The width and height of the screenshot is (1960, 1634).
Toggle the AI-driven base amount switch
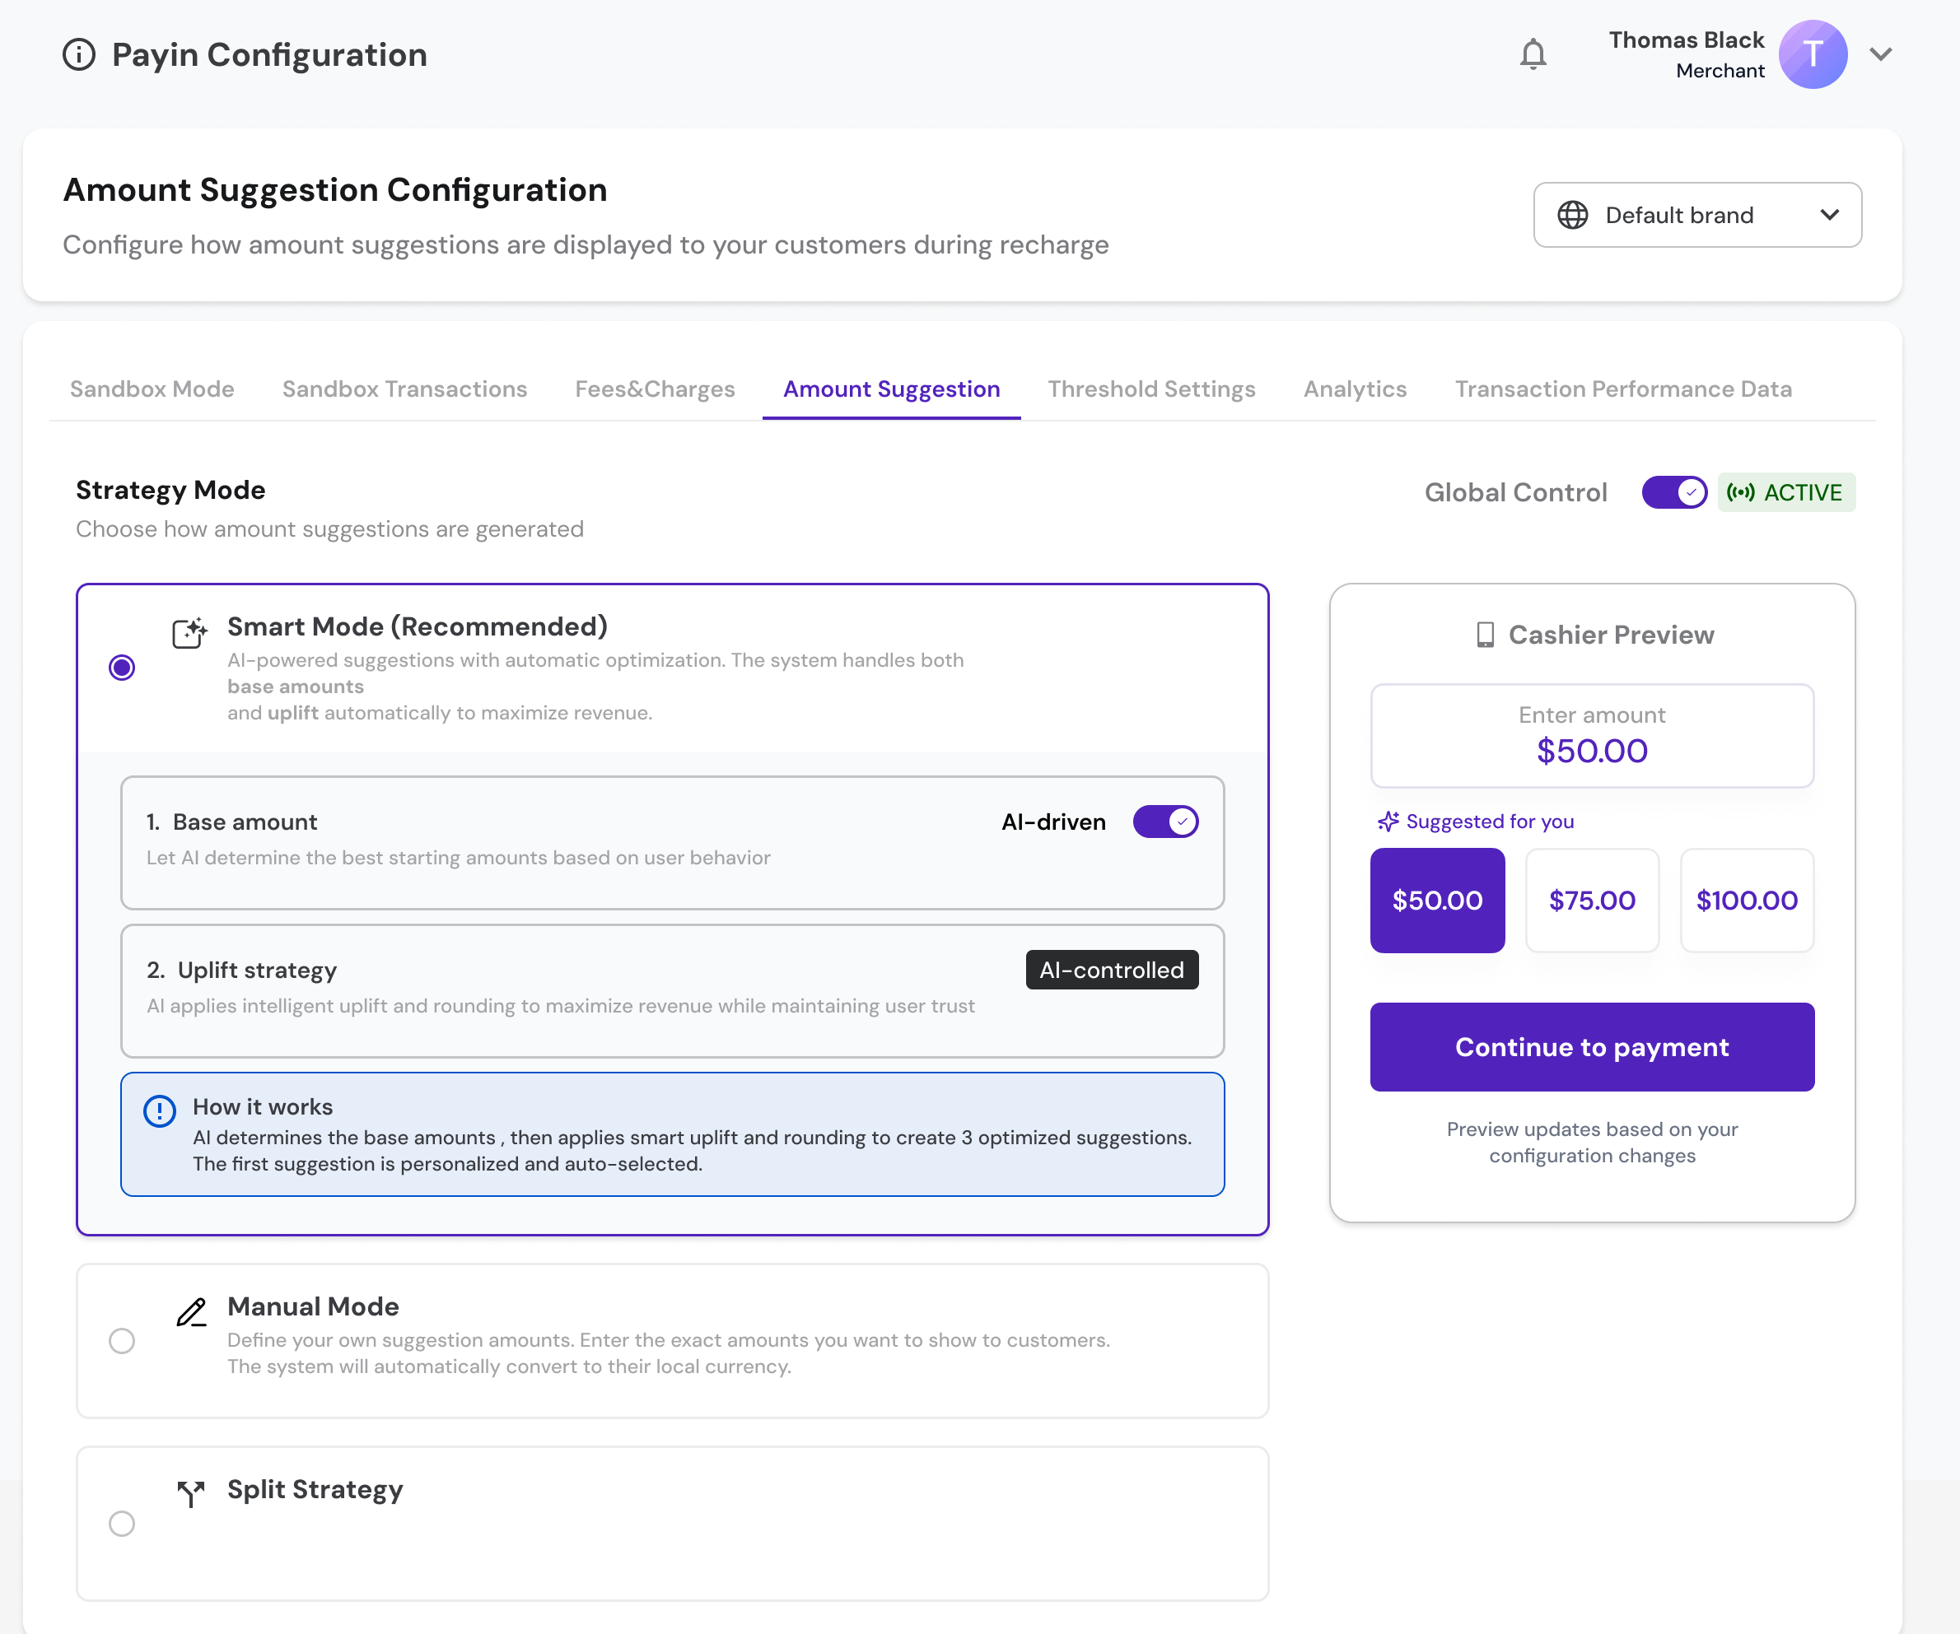[1164, 822]
